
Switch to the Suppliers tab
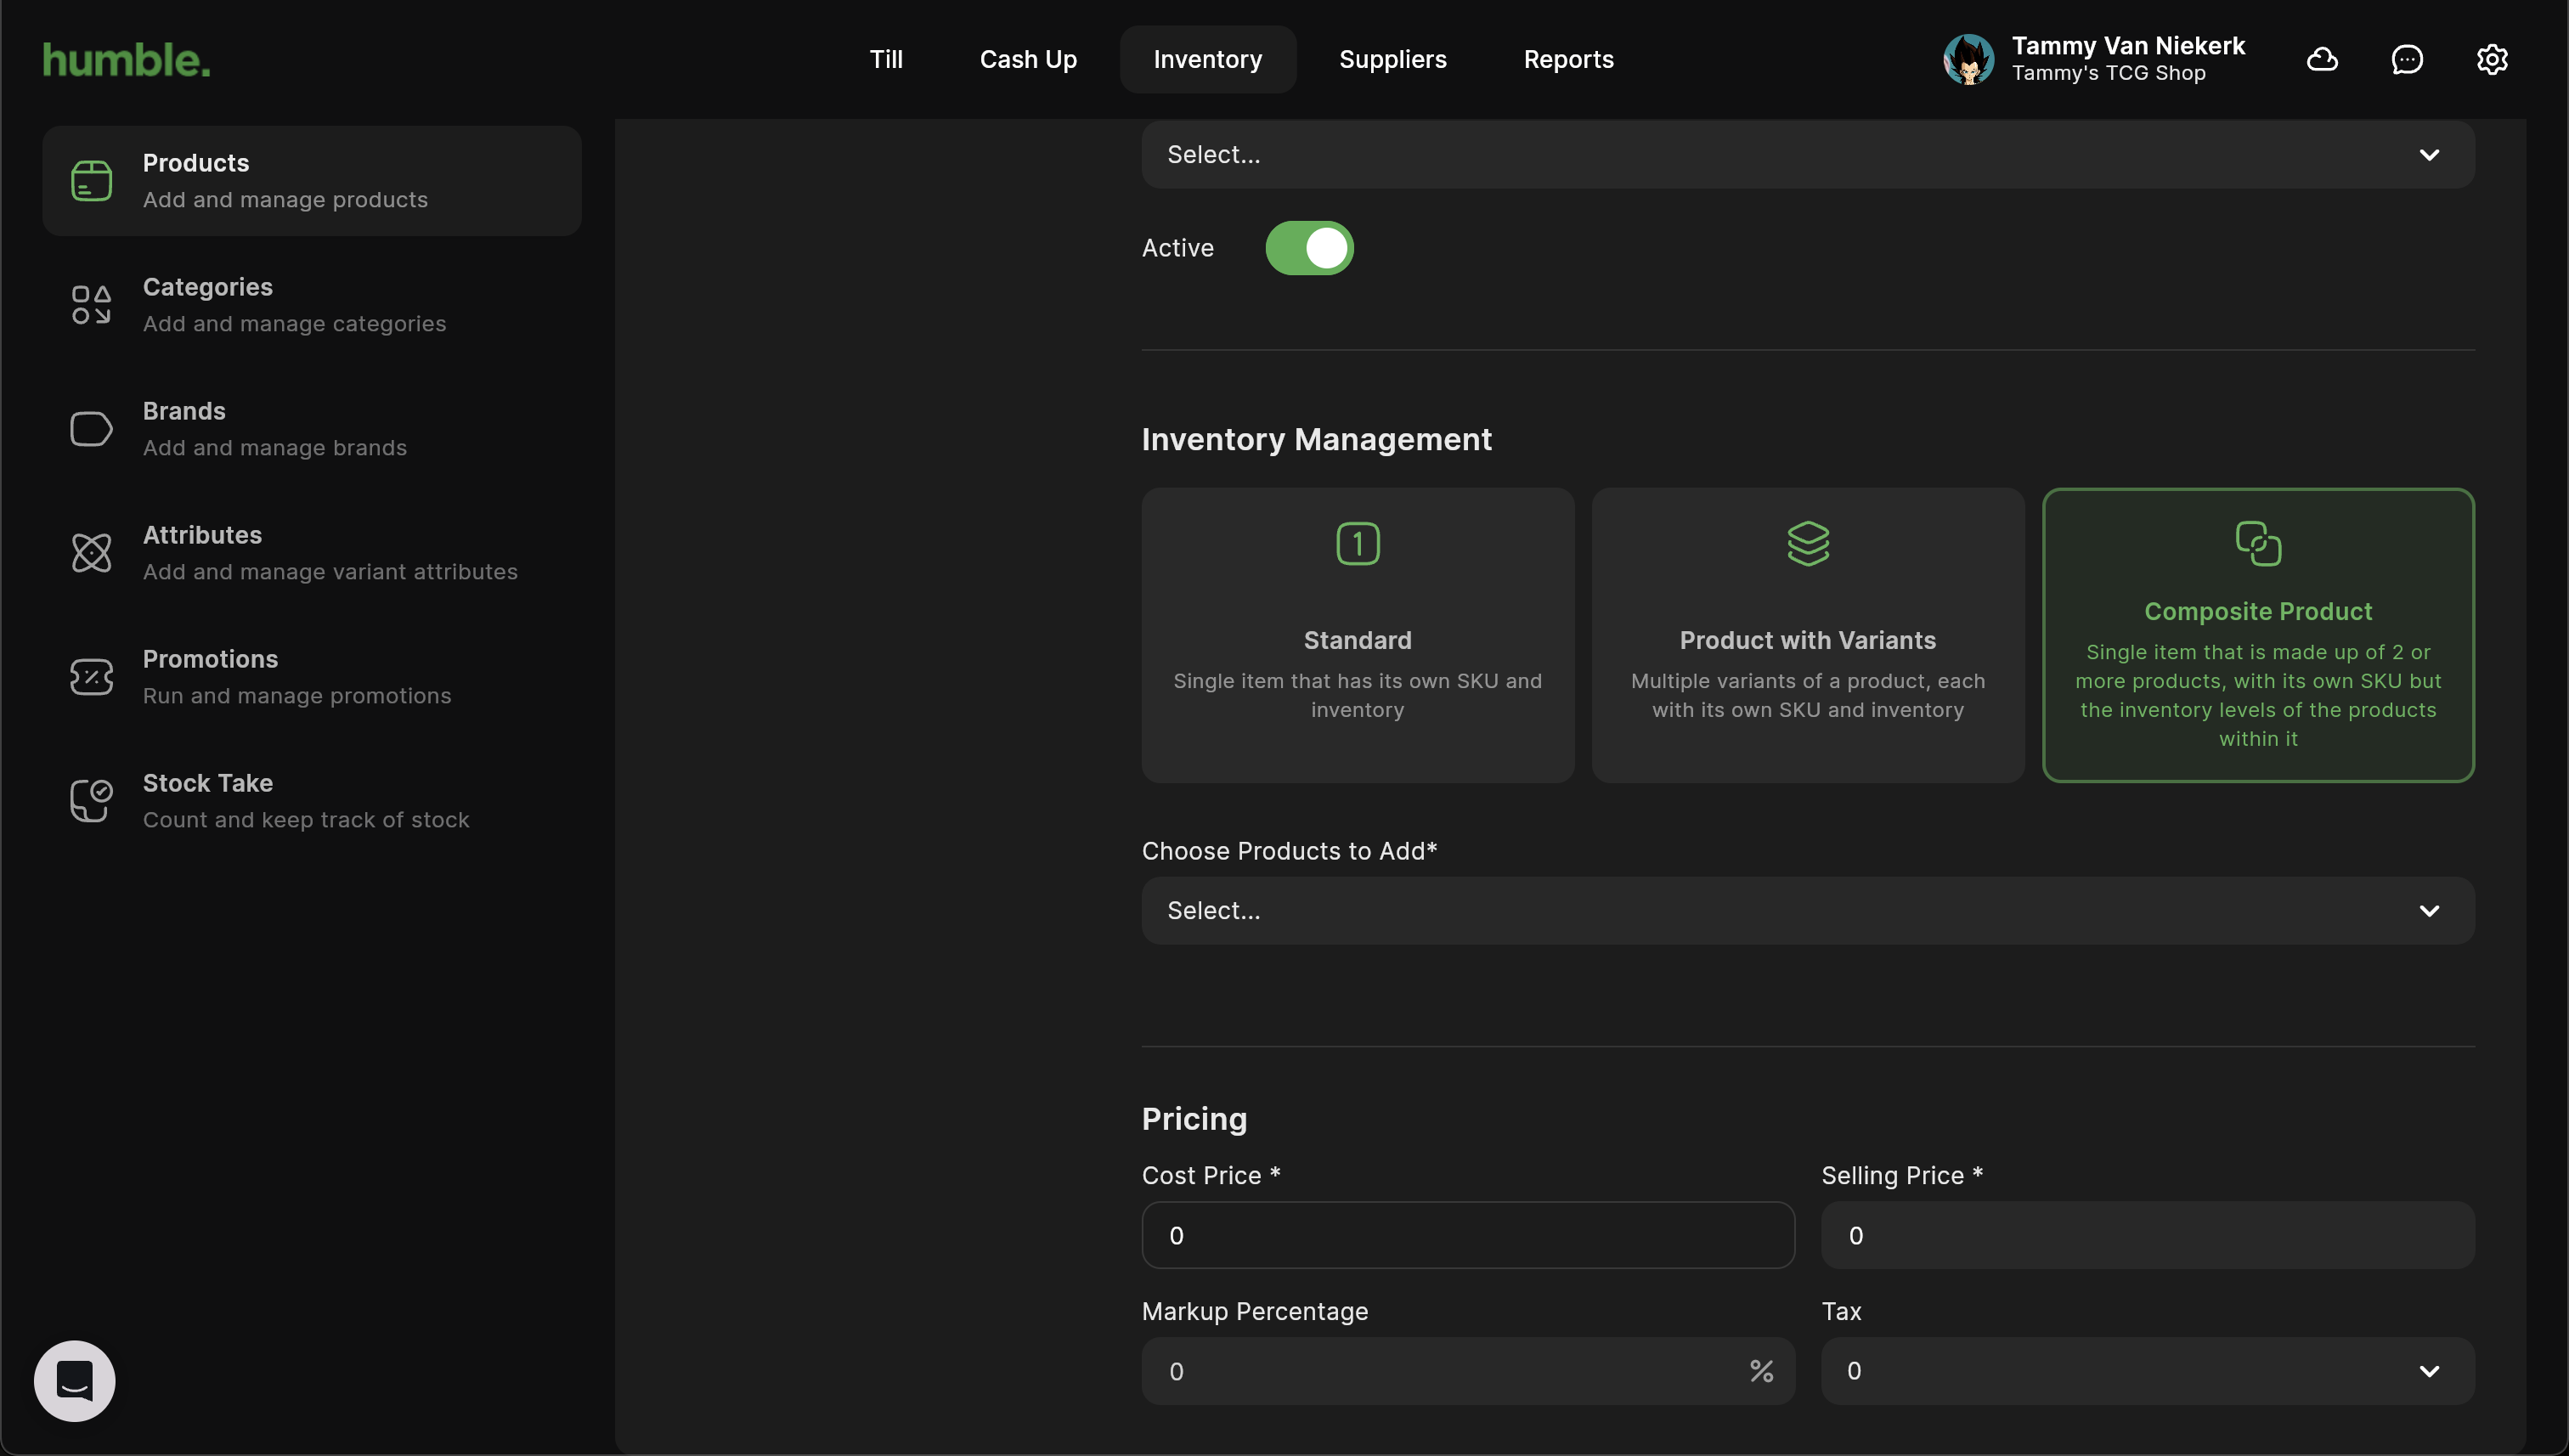[1392, 60]
